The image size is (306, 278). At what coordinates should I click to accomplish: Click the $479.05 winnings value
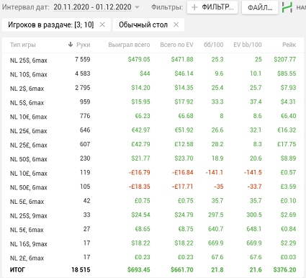coord(139,59)
